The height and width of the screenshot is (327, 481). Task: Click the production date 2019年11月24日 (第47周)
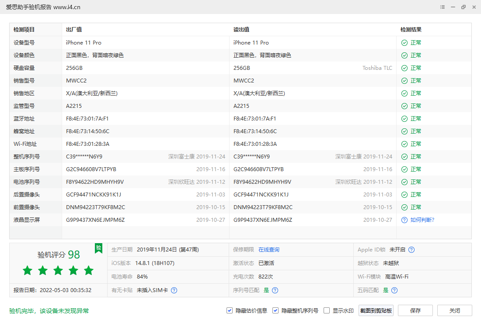[168, 250]
